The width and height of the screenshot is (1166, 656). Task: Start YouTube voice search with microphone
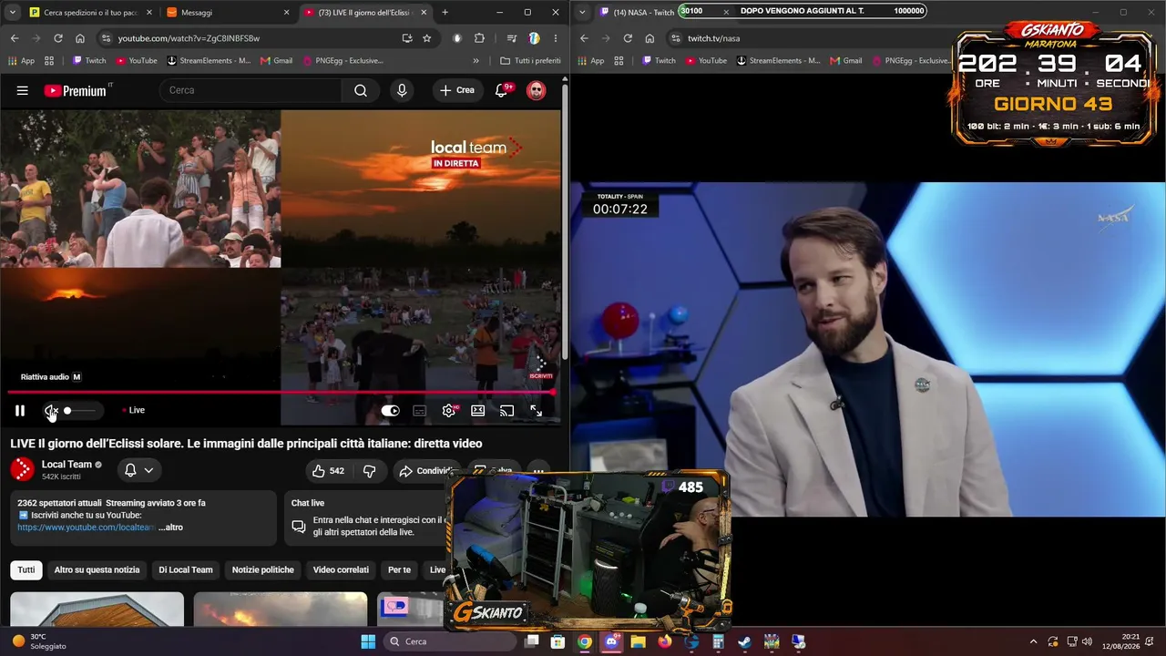(x=402, y=90)
